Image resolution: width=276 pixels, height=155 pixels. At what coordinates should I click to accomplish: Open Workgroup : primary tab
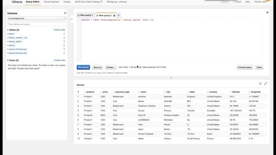click(x=116, y=2)
